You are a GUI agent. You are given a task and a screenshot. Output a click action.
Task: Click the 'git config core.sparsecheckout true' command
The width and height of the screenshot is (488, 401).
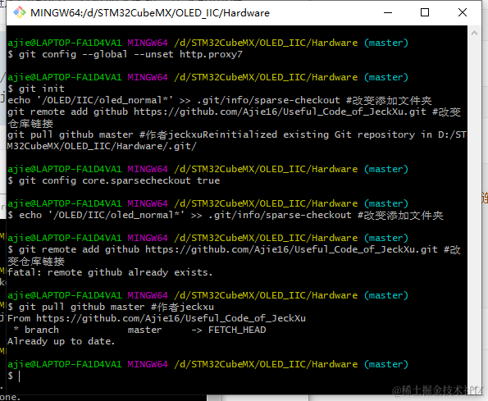pos(119,180)
